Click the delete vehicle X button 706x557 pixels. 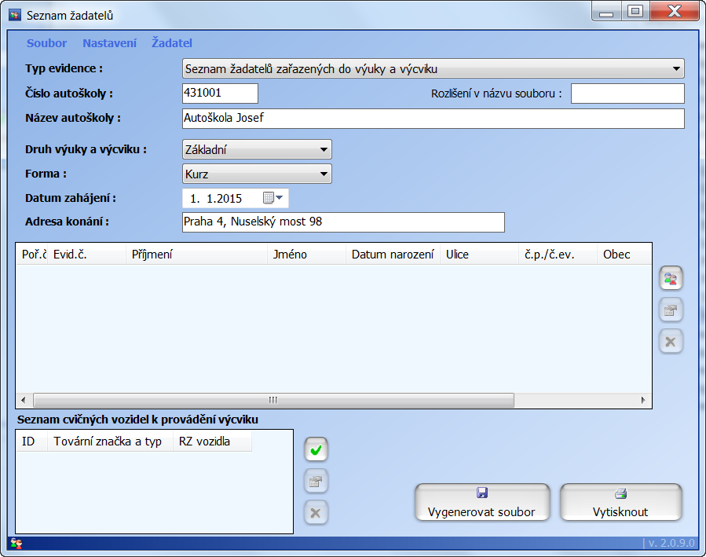click(316, 512)
